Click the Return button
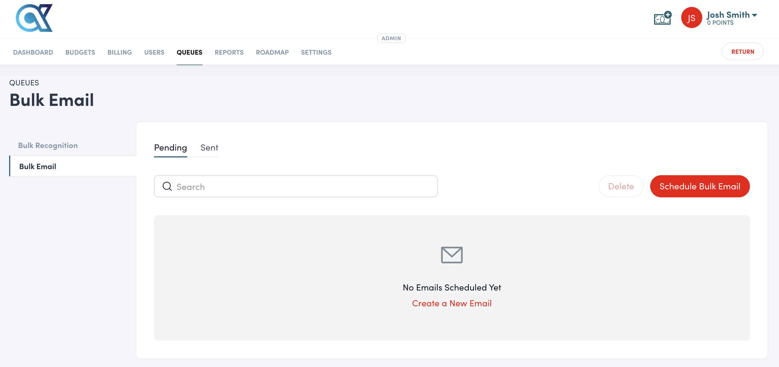This screenshot has width=779, height=367. point(743,51)
